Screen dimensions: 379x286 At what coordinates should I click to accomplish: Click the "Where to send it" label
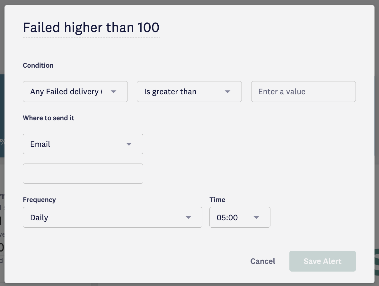(x=48, y=118)
